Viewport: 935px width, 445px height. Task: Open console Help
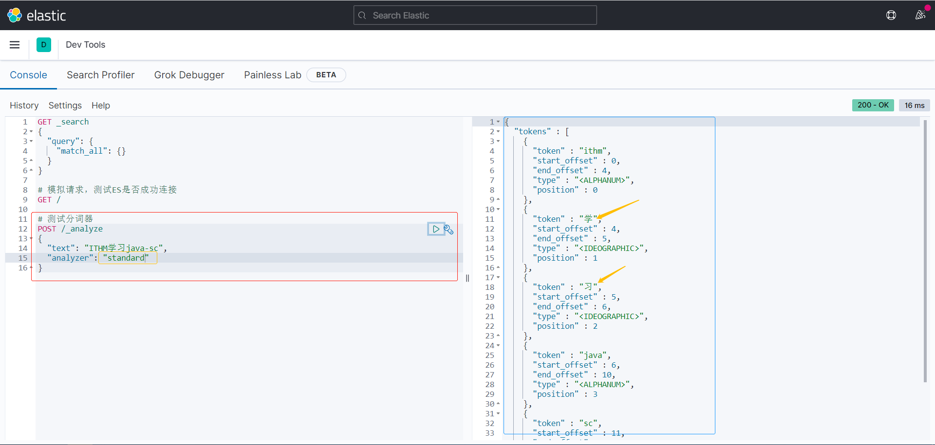coord(101,106)
